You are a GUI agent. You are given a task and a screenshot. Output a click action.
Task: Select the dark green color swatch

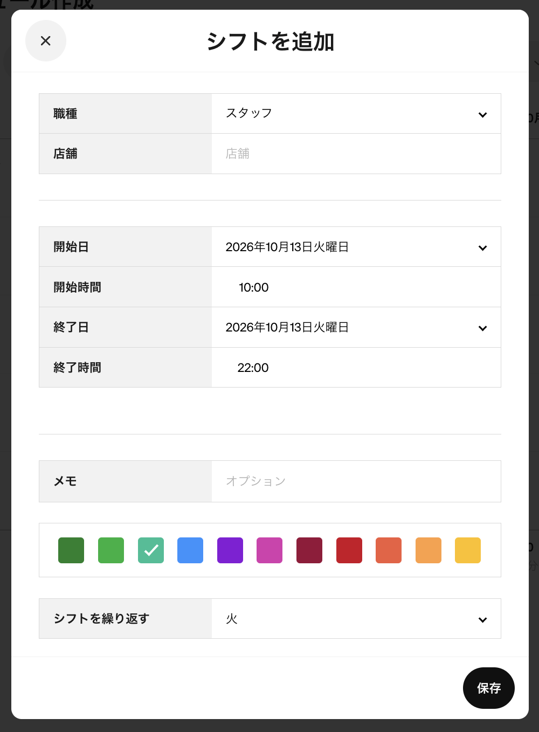click(x=71, y=550)
